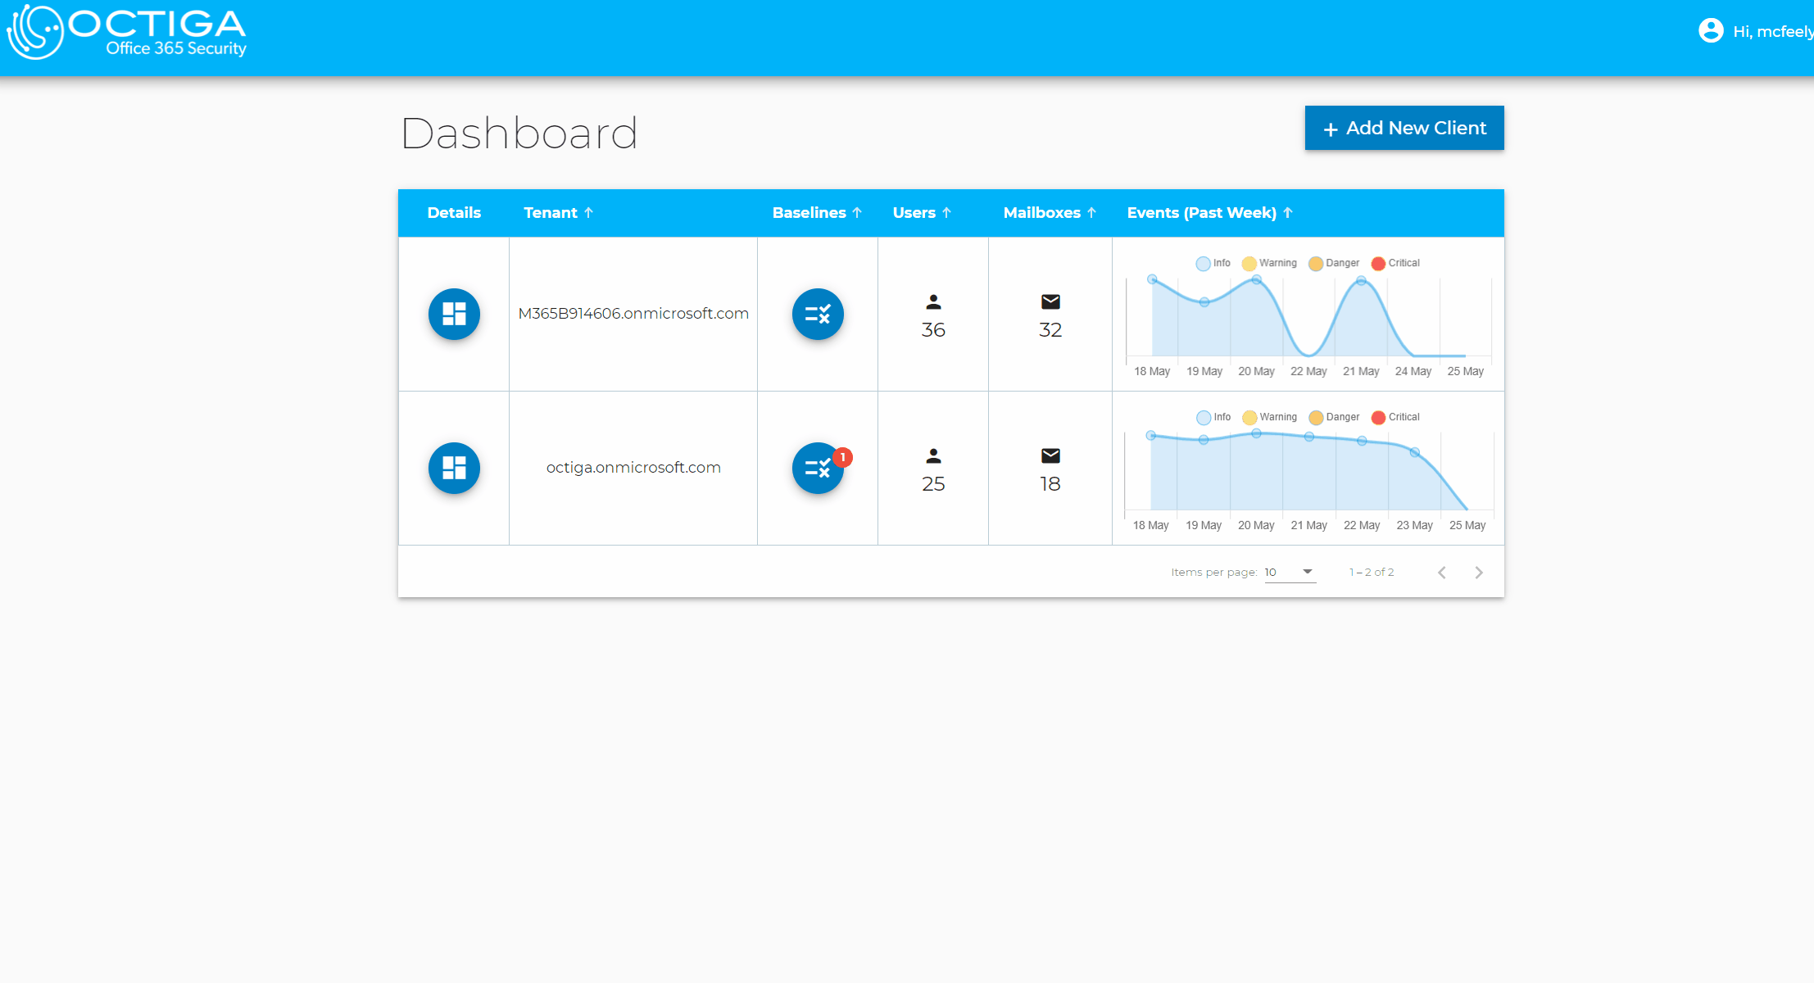Sort the table by Users column
1814x983 pixels.
click(x=921, y=212)
